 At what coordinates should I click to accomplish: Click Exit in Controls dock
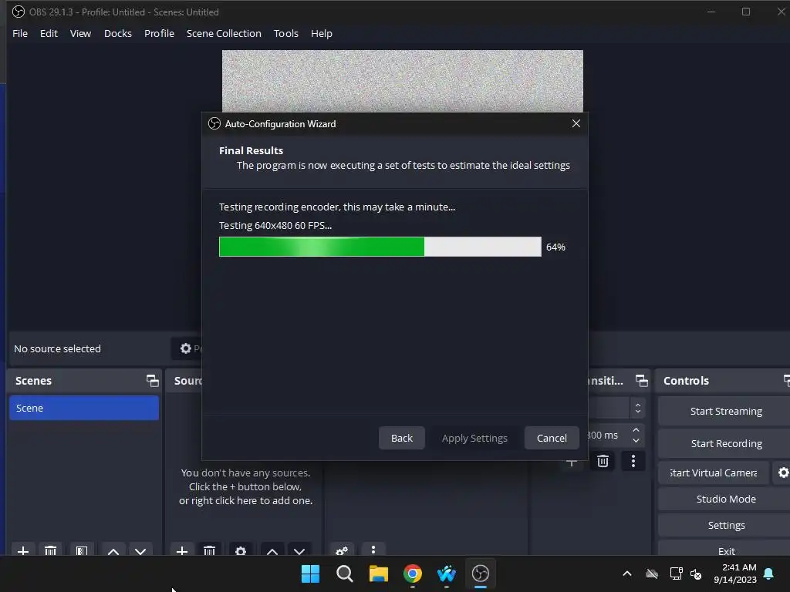(726, 550)
